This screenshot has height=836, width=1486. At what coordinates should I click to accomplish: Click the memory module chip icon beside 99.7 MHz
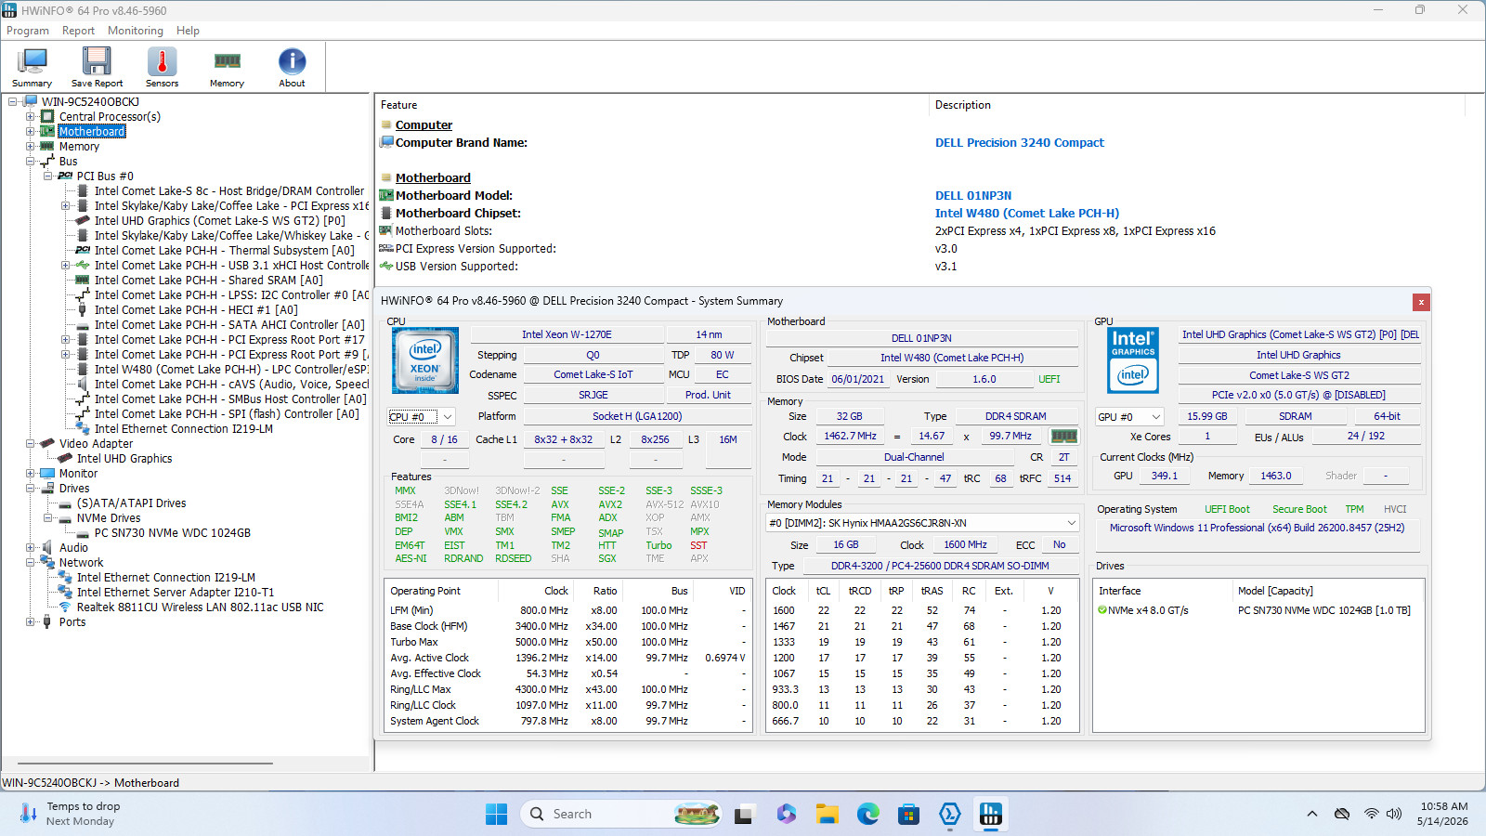pyautogui.click(x=1063, y=436)
